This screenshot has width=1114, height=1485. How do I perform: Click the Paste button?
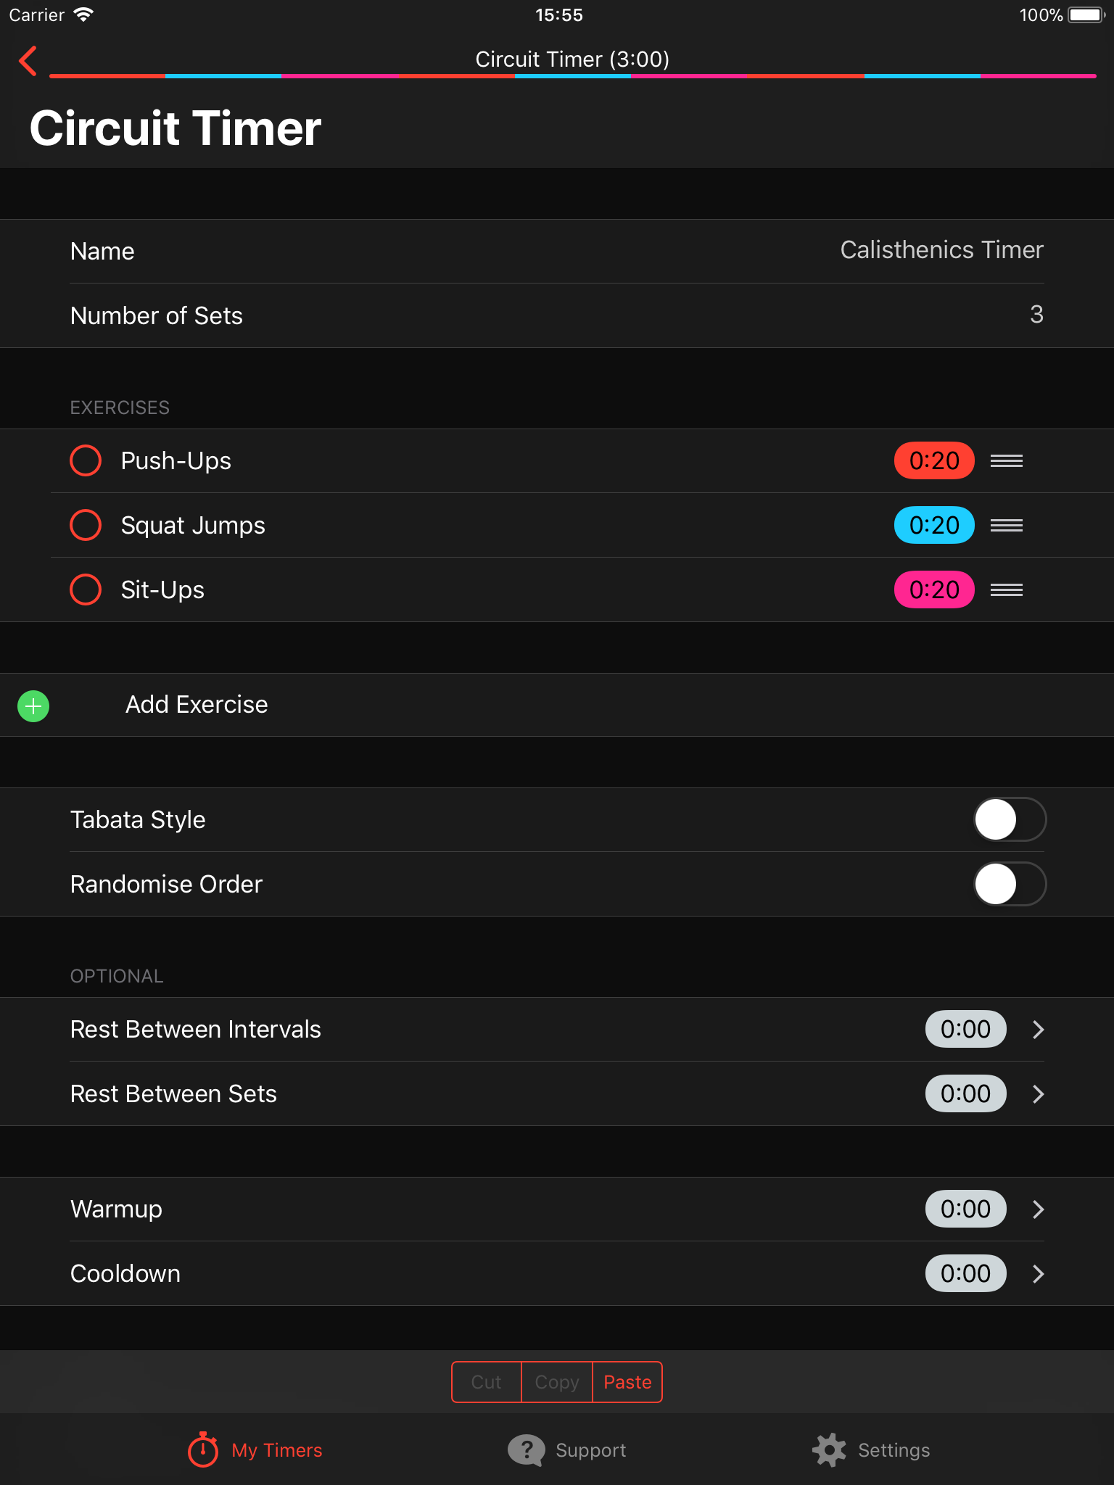click(627, 1382)
